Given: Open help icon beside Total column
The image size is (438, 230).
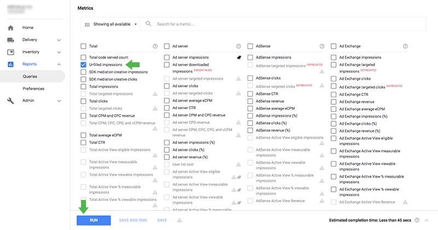Looking at the screenshot, I should [155, 46].
